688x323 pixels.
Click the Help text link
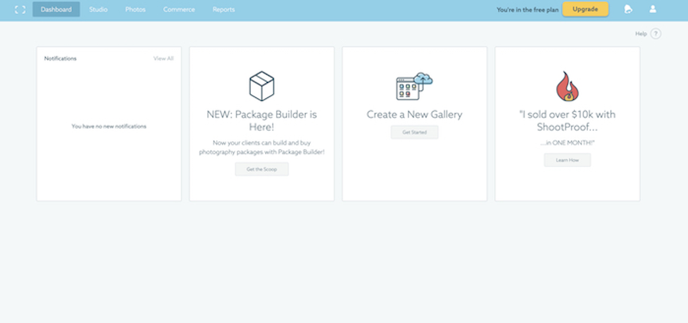click(641, 34)
